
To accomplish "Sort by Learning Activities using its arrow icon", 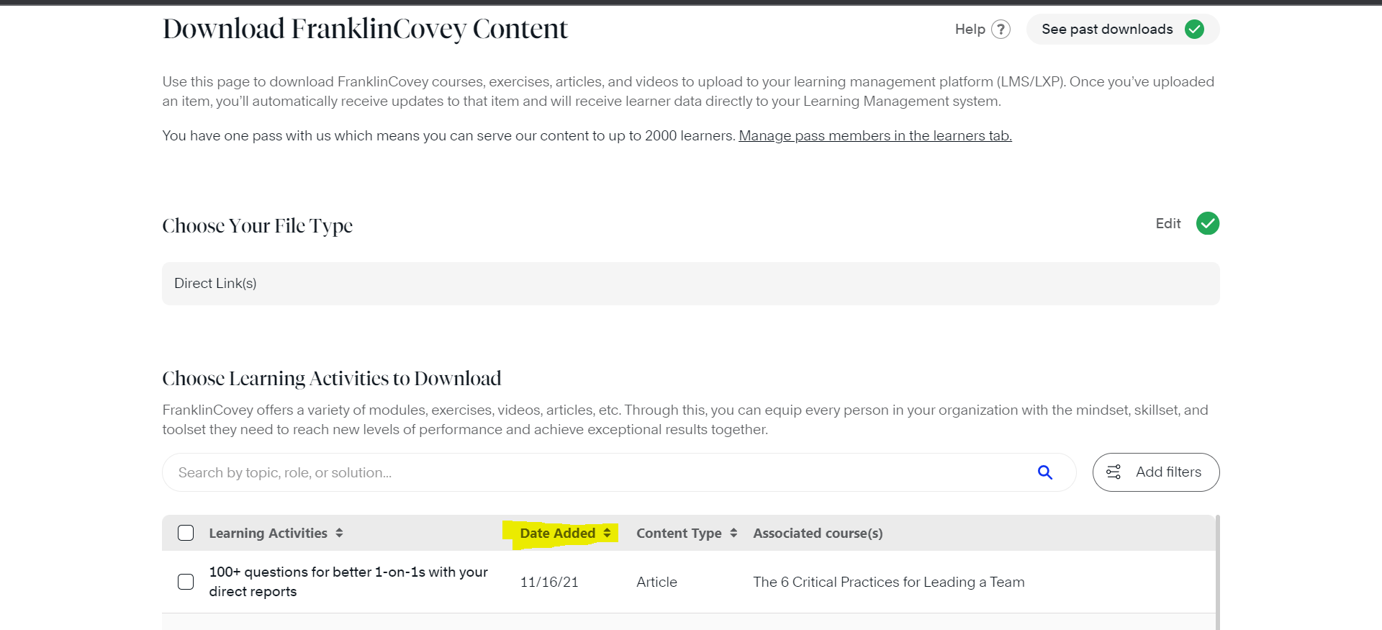I will tap(339, 534).
